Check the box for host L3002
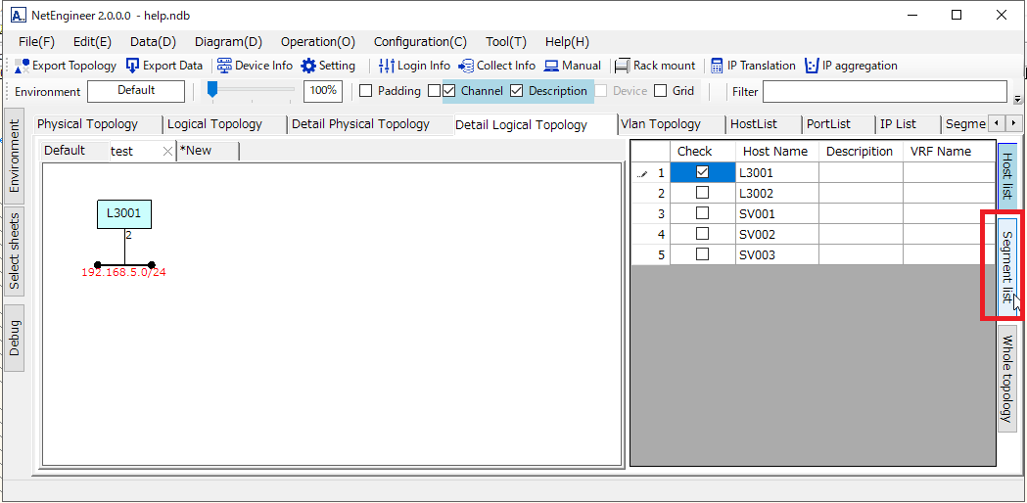This screenshot has width=1027, height=503. (702, 194)
